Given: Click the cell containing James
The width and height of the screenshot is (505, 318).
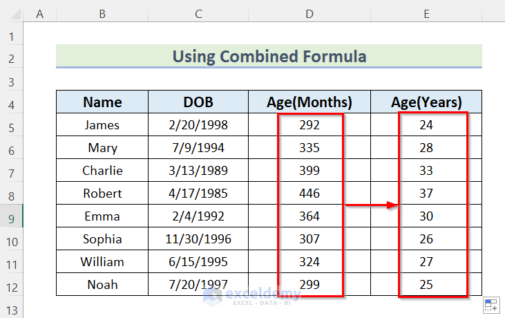Looking at the screenshot, I should click(102, 125).
